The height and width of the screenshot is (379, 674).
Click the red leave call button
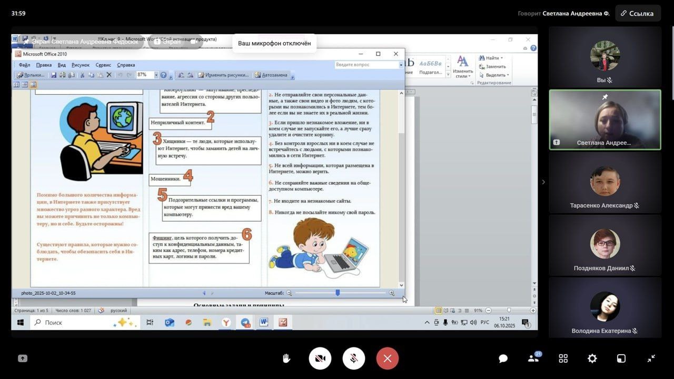click(387, 358)
